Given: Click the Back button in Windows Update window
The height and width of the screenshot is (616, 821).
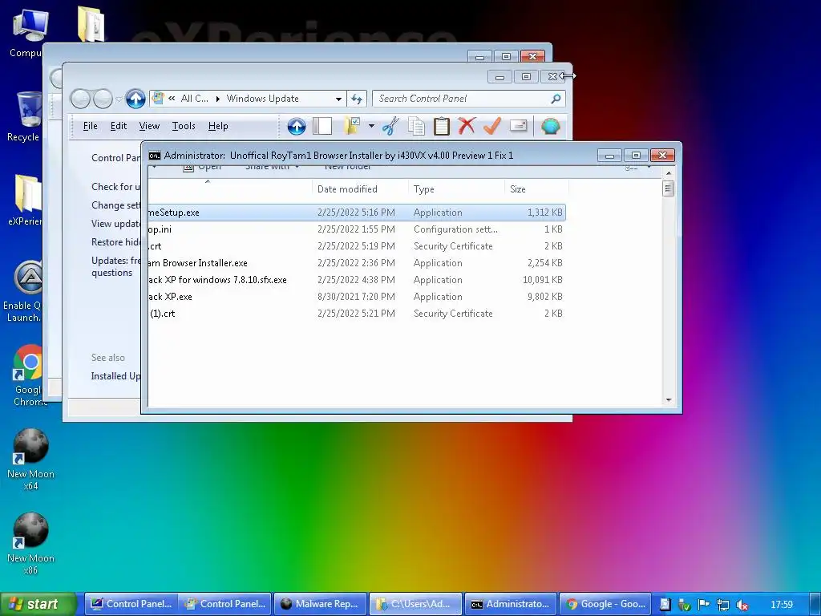Looking at the screenshot, I should pos(80,99).
